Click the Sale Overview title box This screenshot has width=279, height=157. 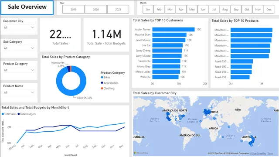click(x=27, y=8)
